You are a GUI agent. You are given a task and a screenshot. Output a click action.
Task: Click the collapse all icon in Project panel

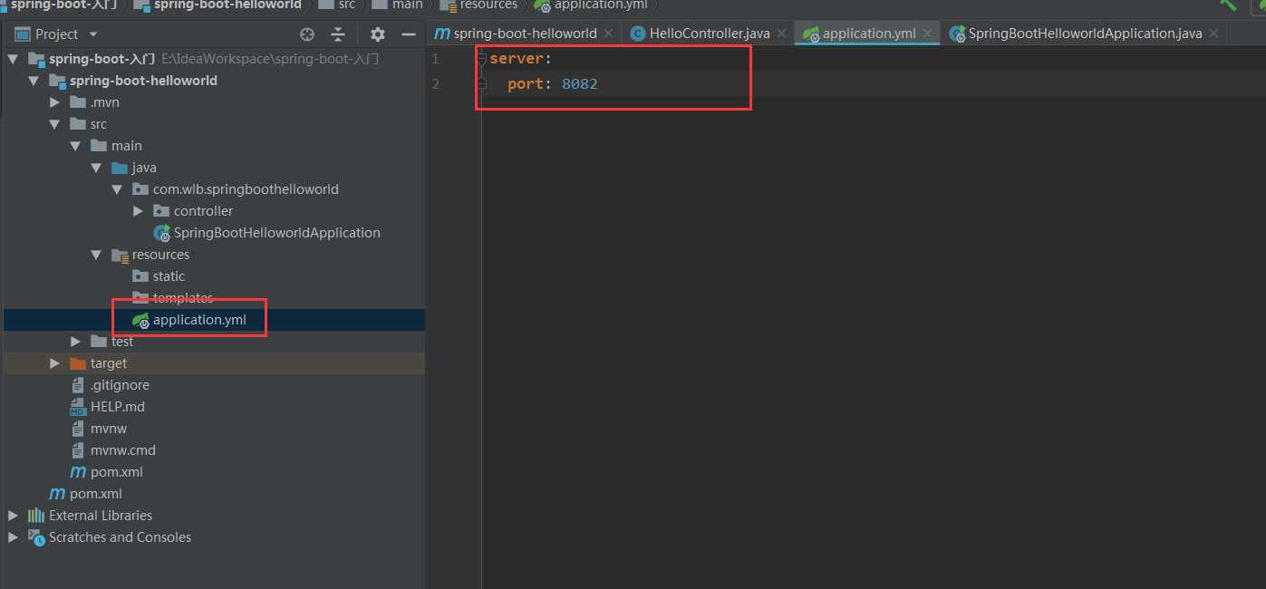(338, 34)
